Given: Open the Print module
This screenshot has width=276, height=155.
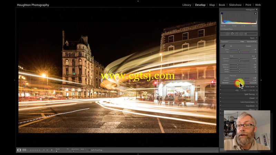Looking at the screenshot, I should pos(248,5).
